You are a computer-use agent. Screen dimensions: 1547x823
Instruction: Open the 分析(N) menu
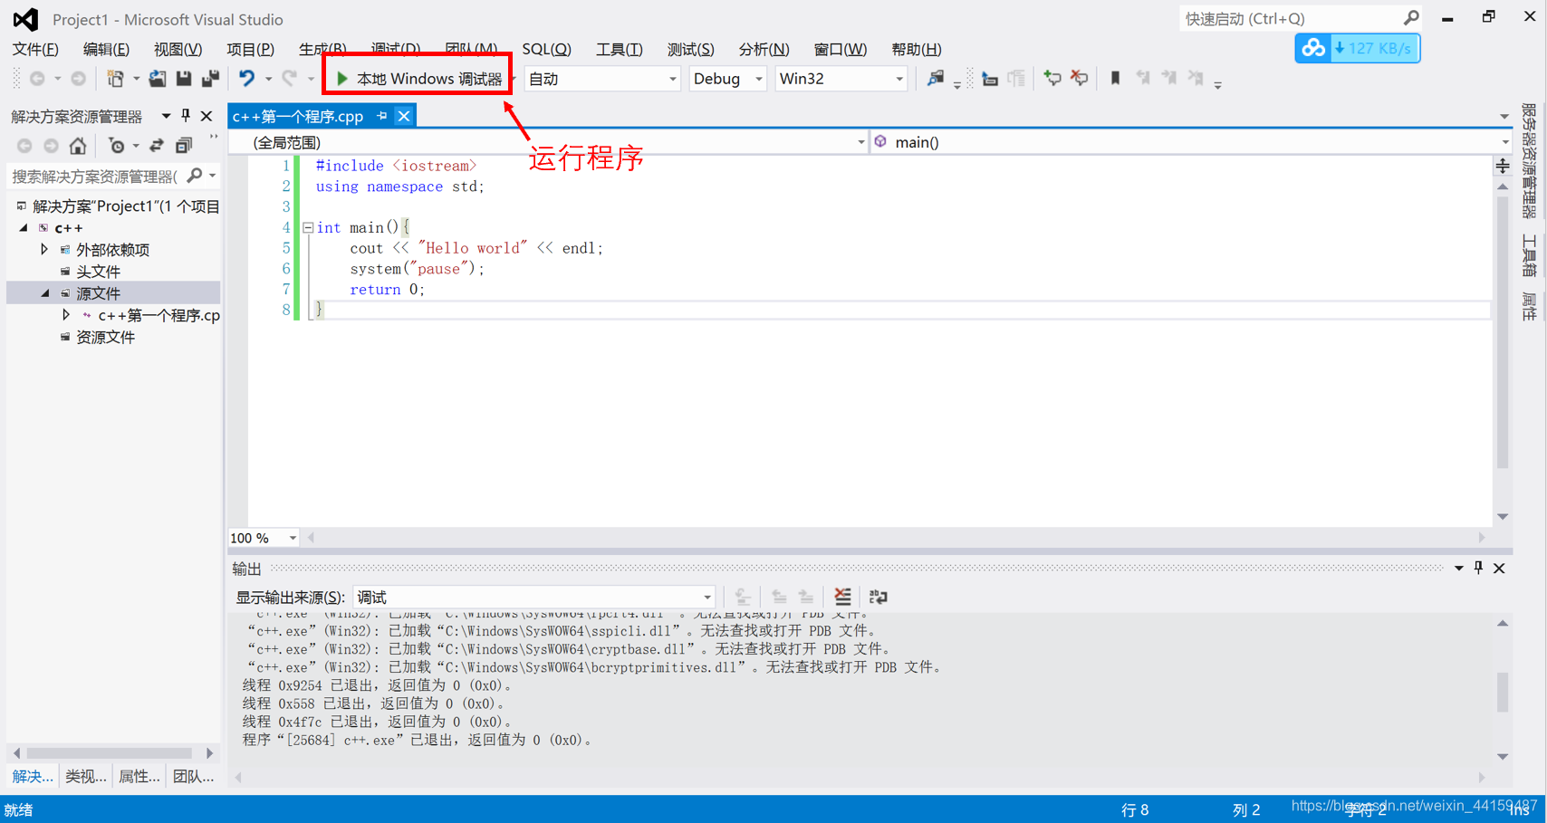[x=764, y=49]
